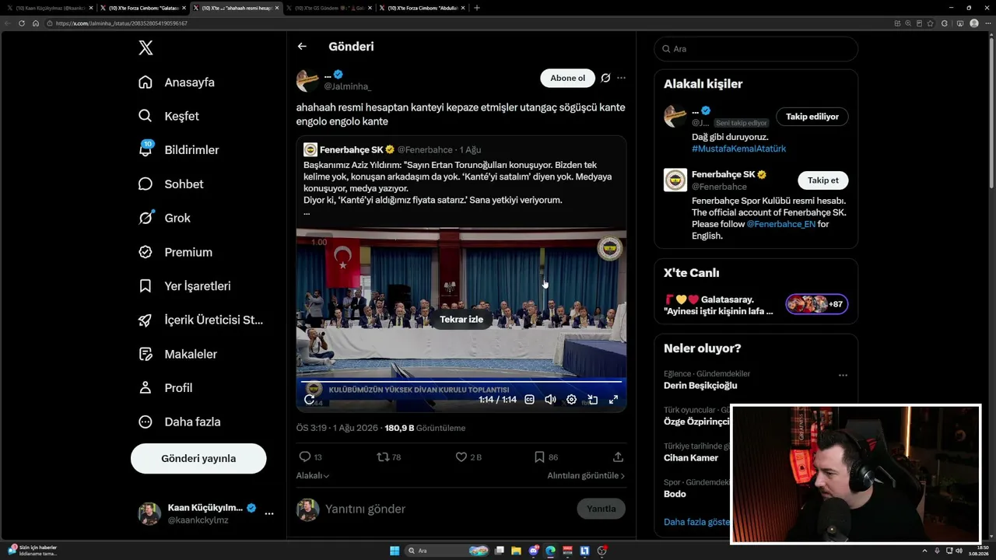Share the post with the upload icon
Screen dimensions: 996x560
coord(618,457)
